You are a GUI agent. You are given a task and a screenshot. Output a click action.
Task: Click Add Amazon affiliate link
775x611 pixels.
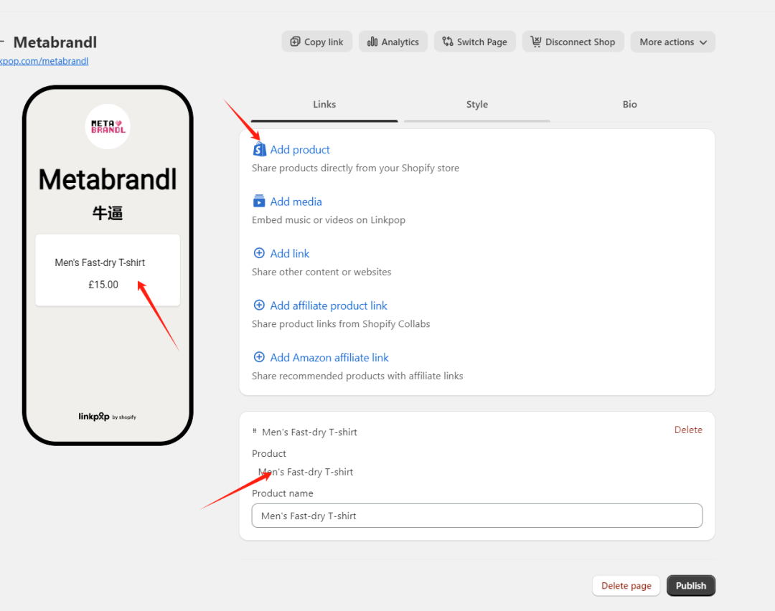pos(329,358)
